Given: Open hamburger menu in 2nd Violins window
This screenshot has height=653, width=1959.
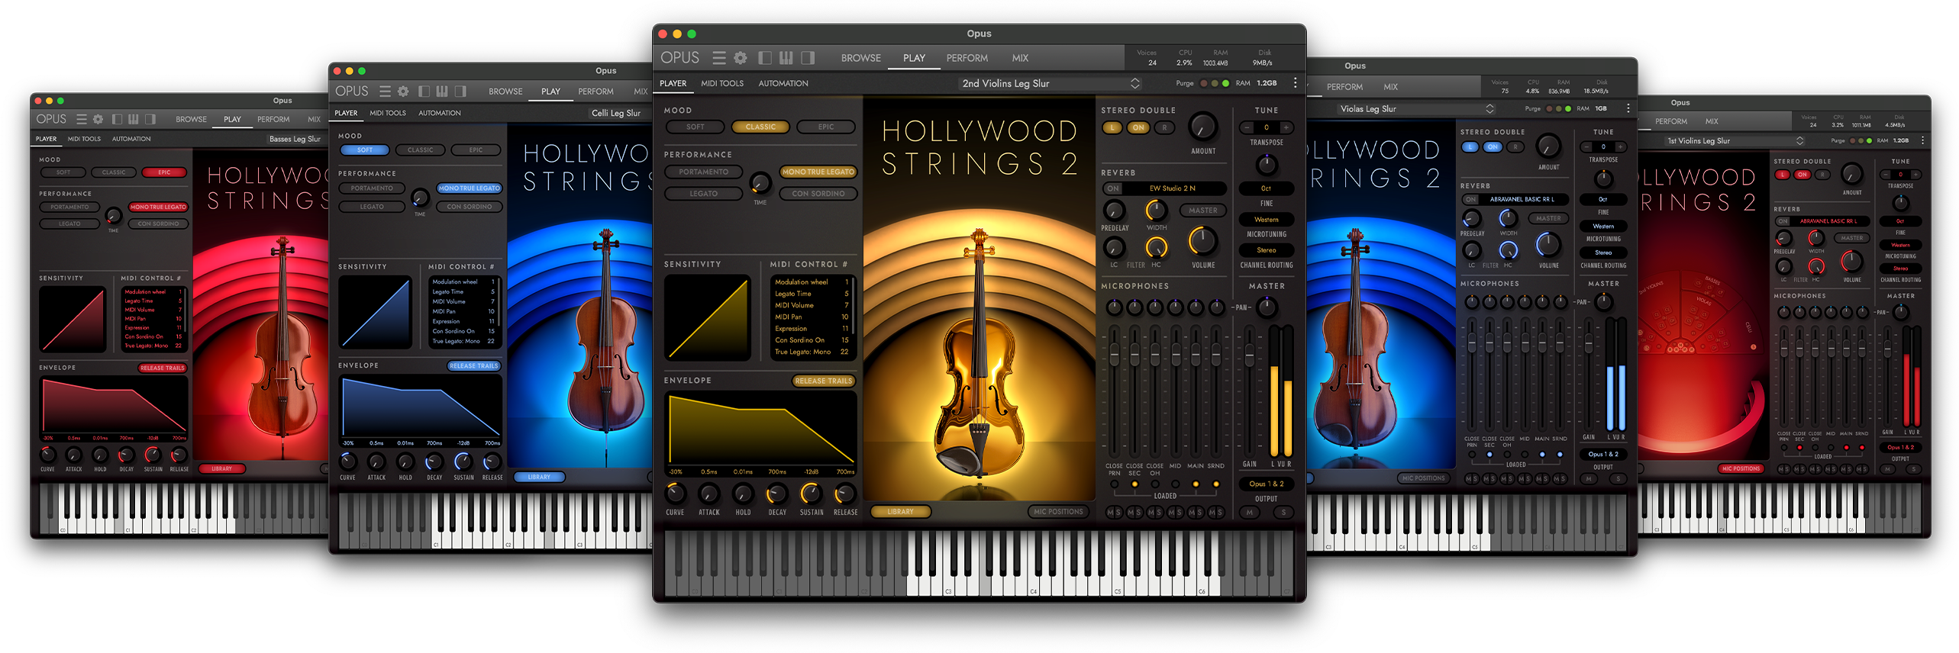Looking at the screenshot, I should 718,58.
